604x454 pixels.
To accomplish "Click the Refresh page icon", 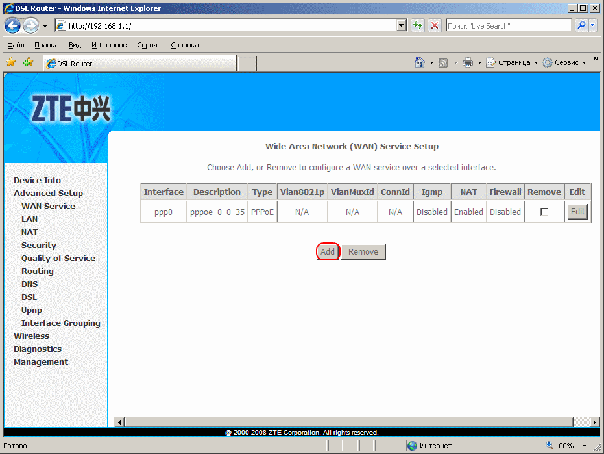I will click(x=418, y=26).
